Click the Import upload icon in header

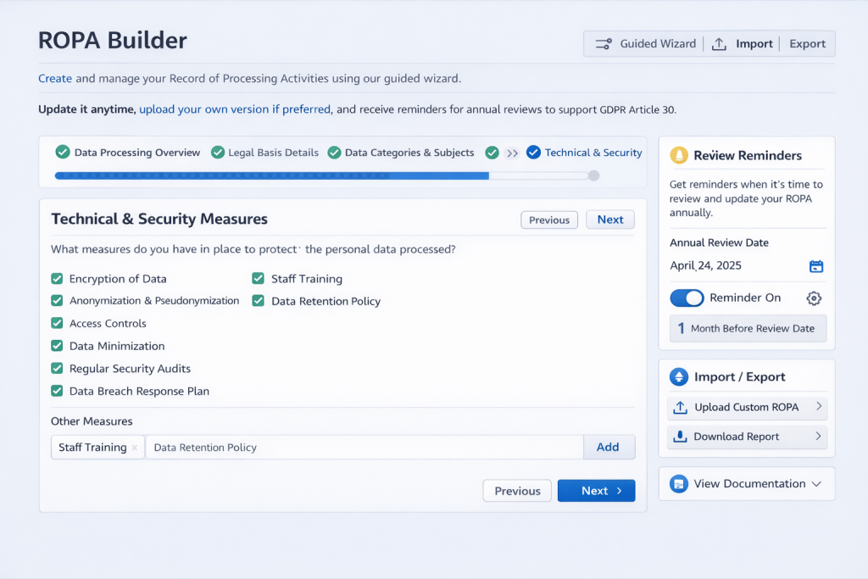click(719, 44)
